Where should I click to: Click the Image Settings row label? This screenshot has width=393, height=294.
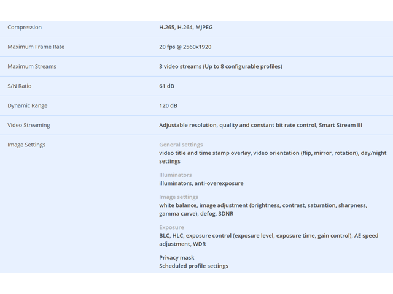click(x=26, y=145)
